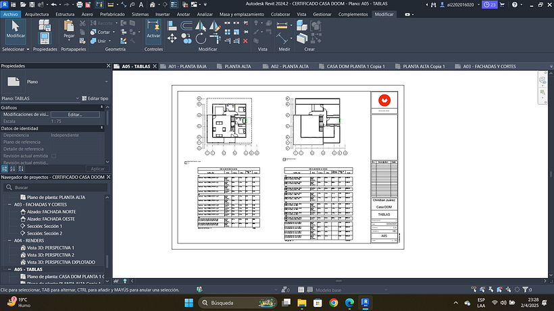The image size is (554, 311).
Task: Select the Trim/Extend to corner tool
Action: click(215, 38)
